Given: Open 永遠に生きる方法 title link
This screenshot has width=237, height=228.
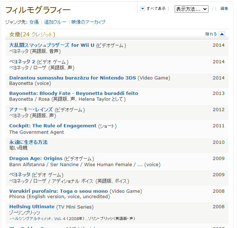Looking at the screenshot, I should [x=28, y=142].
